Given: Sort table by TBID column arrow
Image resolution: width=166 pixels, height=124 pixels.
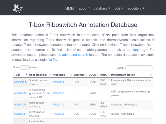Looking at the screenshot, I should click(26, 74).
